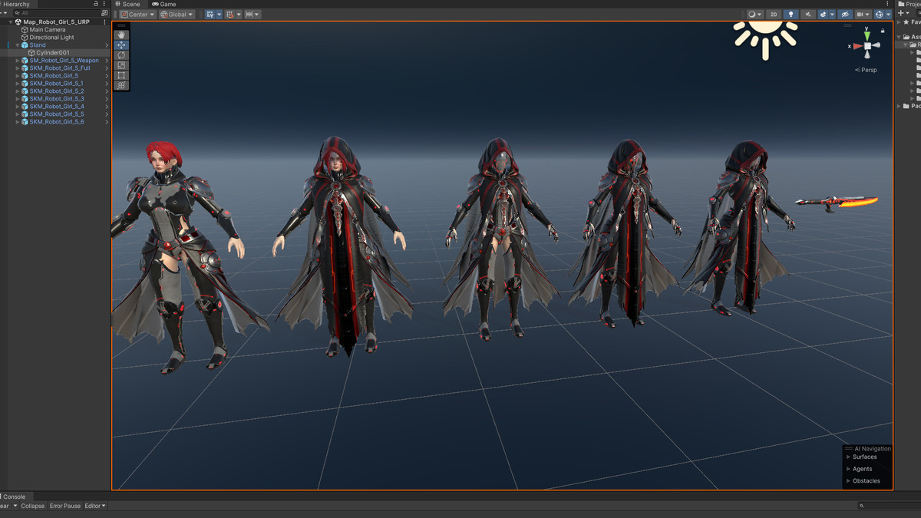Viewport: 921px width, 518px height.
Task: Open the Map_Robot_Girl_5_URP scene options menu
Action: tap(104, 22)
